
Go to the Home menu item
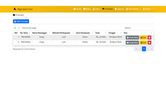pyautogui.click(x=77, y=9)
